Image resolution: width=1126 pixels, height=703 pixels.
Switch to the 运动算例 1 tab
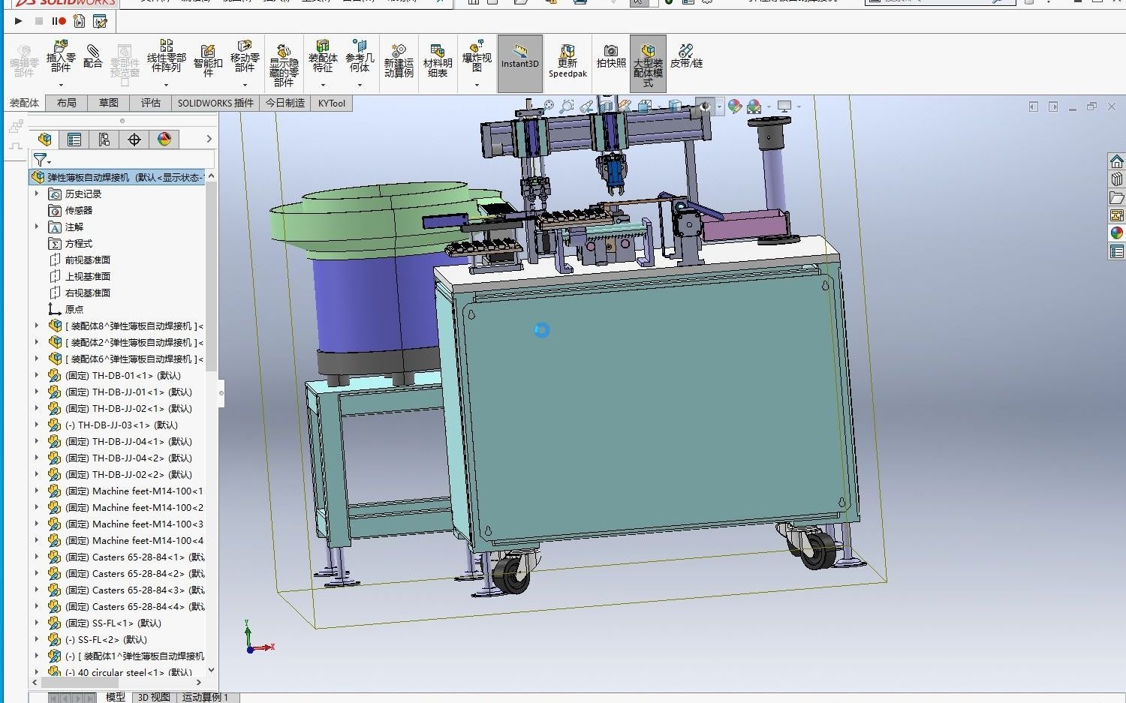[206, 696]
